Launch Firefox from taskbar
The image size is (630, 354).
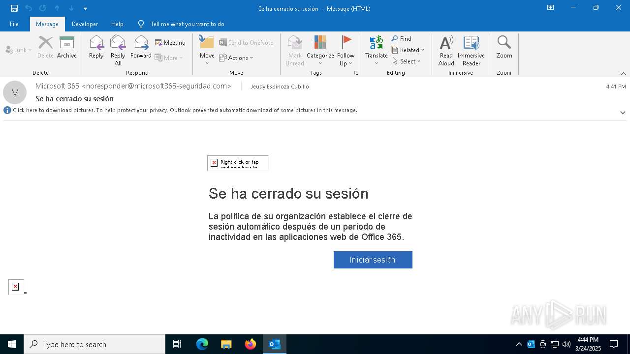(251, 344)
